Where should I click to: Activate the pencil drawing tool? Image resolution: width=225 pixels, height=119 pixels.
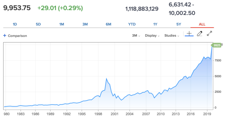point(200,34)
